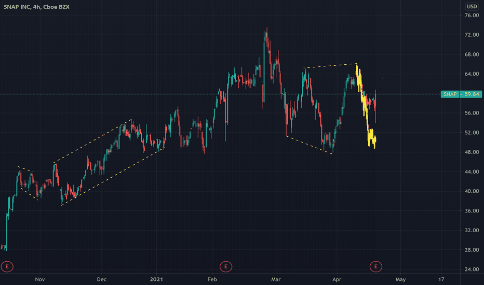This screenshot has height=285, width=484.
Task: Select the lower dashed channel line from November
Action: coord(113,177)
